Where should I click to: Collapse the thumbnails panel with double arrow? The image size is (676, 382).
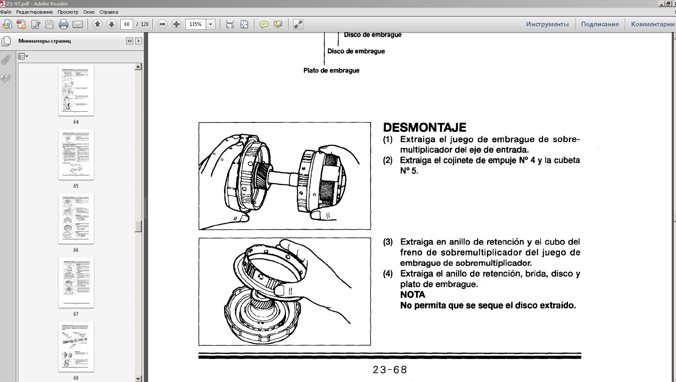[130, 41]
